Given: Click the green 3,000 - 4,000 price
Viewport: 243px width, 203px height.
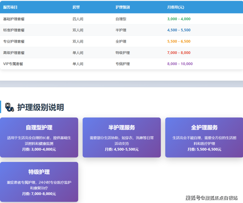Looking at the screenshot, I should (179, 19).
